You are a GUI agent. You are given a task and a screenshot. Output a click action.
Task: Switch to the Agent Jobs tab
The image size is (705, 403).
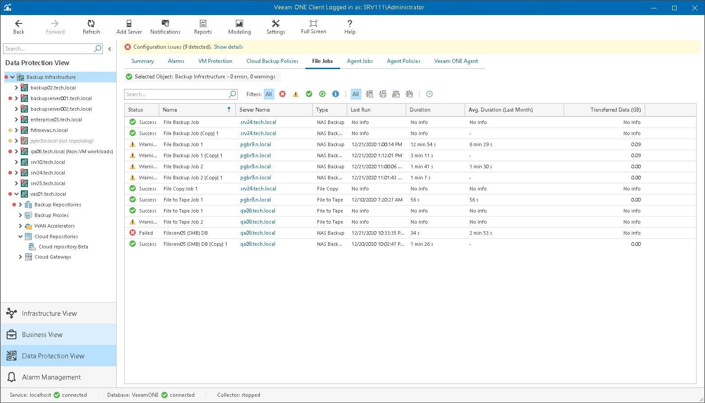pyautogui.click(x=360, y=61)
